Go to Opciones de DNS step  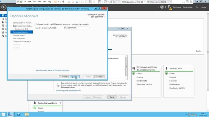(x=22, y=29)
